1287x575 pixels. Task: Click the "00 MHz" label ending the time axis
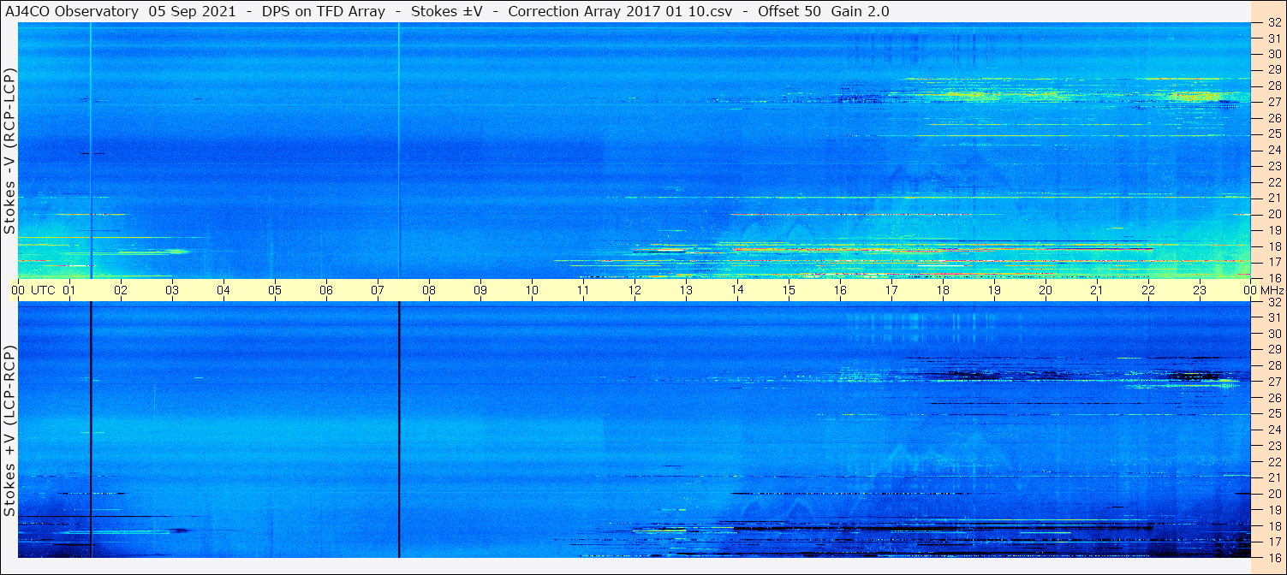point(1264,290)
